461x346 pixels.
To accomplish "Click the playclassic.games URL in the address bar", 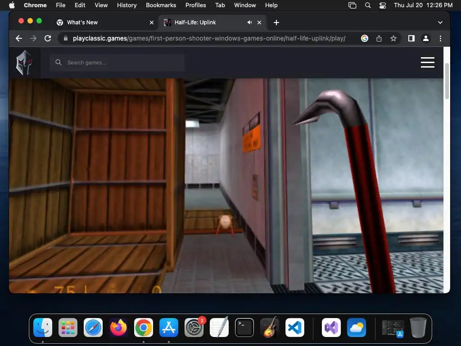I will (x=209, y=38).
